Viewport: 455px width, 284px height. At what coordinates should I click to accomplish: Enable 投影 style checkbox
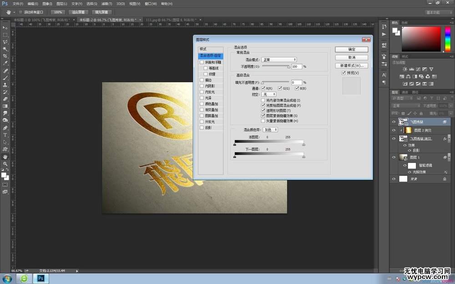[202, 128]
